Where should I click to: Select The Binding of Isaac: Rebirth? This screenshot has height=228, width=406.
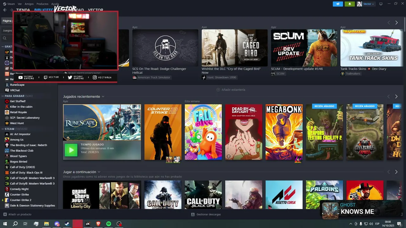point(29,145)
